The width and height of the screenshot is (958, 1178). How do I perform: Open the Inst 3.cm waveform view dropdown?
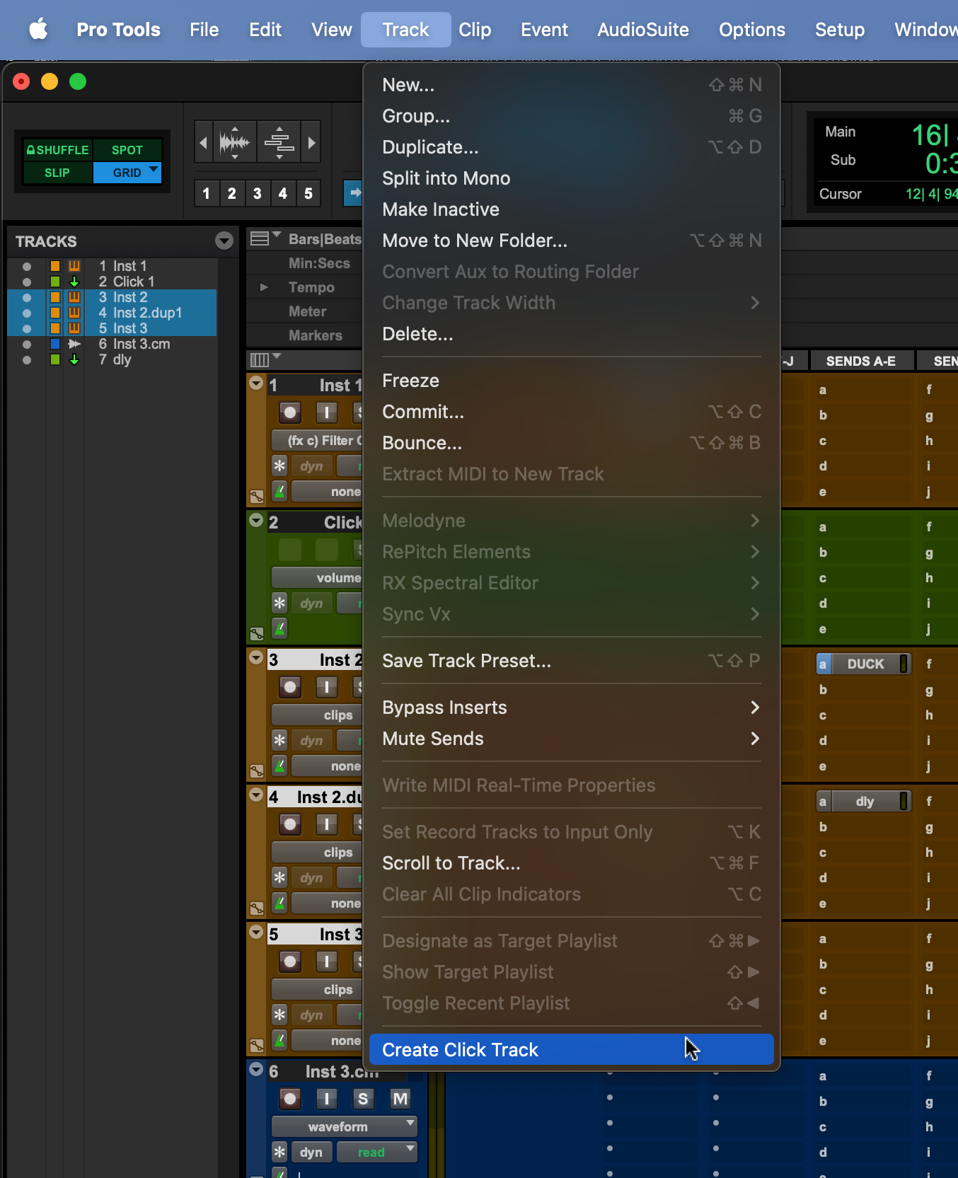(345, 1126)
